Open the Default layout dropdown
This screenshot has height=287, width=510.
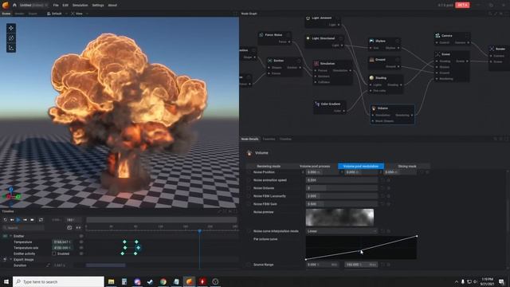tap(57, 14)
